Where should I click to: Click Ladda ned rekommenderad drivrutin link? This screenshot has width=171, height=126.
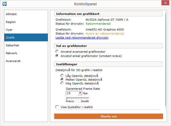pos(82,38)
